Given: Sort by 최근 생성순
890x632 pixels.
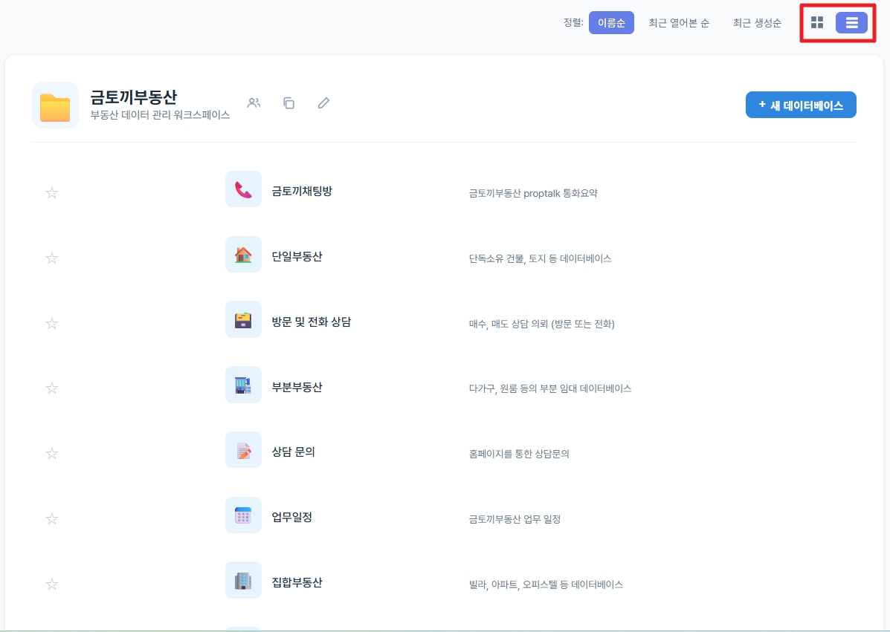Looking at the screenshot, I should [x=757, y=23].
